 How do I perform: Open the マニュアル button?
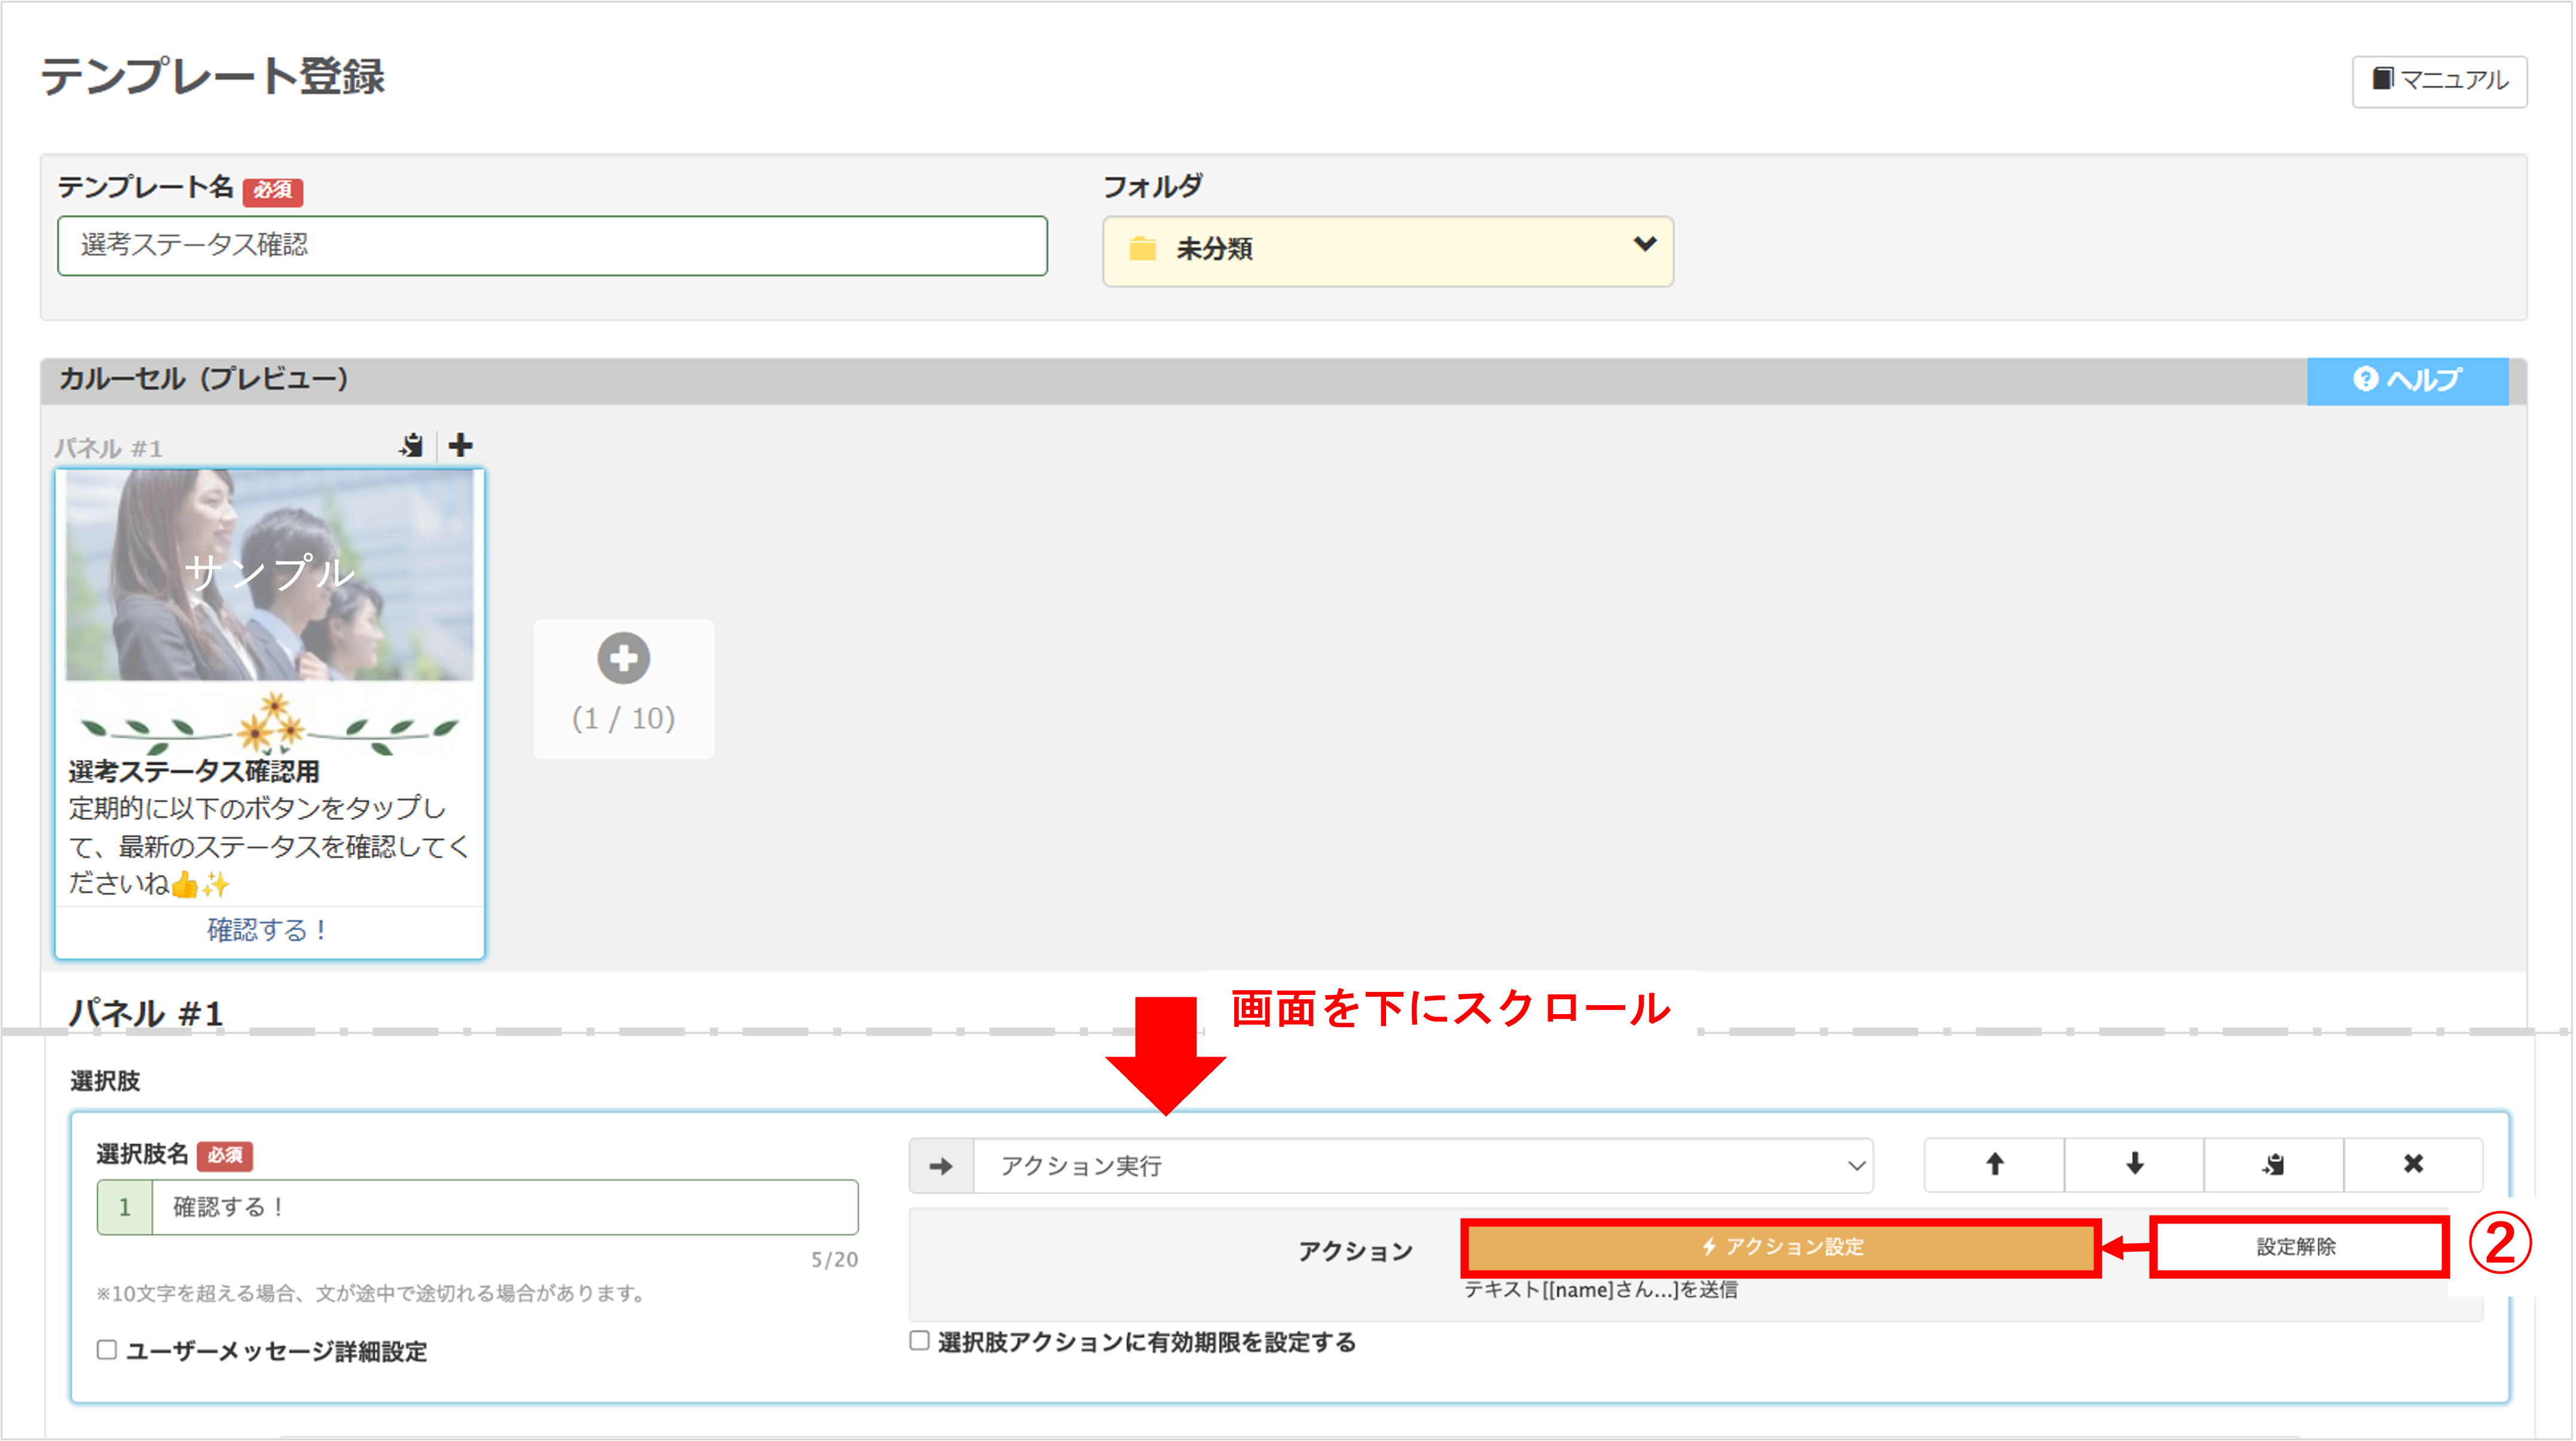(2439, 81)
